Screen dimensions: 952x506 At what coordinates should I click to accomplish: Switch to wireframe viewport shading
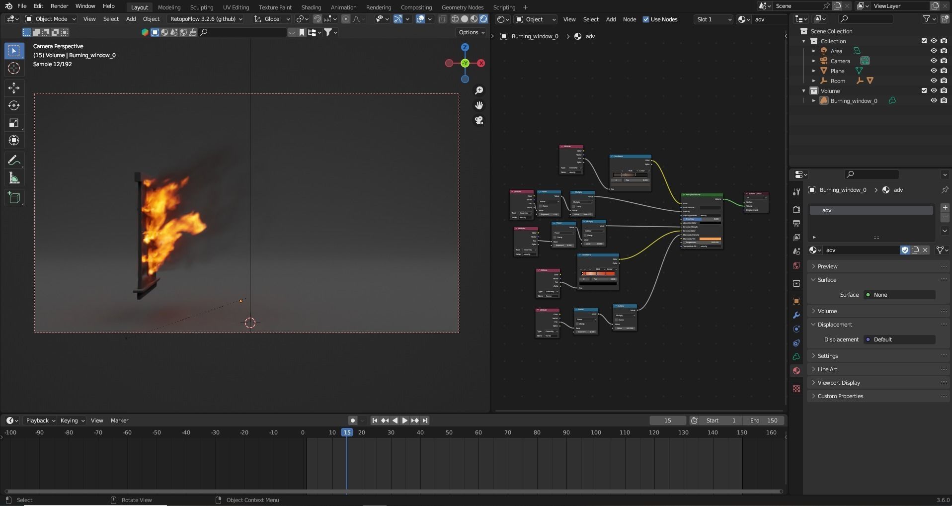[455, 19]
